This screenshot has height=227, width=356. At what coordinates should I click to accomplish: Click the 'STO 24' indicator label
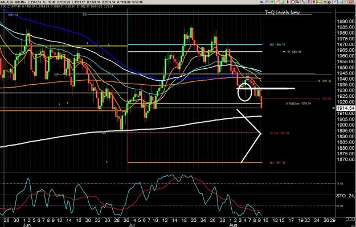[x=346, y=196]
